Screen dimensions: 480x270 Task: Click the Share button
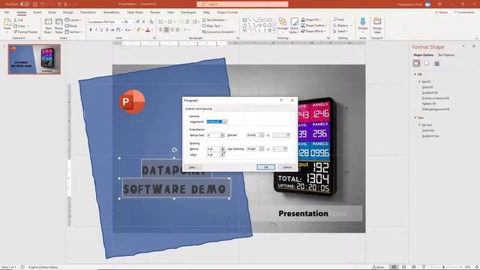pyautogui.click(x=441, y=12)
